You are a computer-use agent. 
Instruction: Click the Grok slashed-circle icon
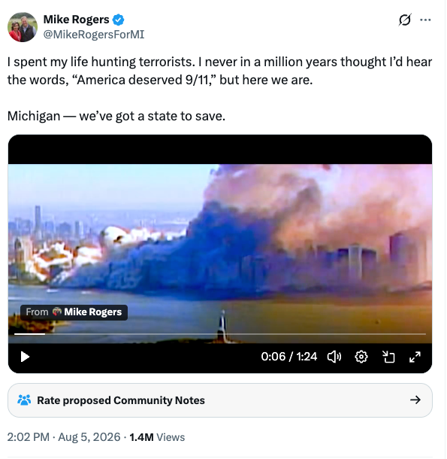pyautogui.click(x=405, y=20)
